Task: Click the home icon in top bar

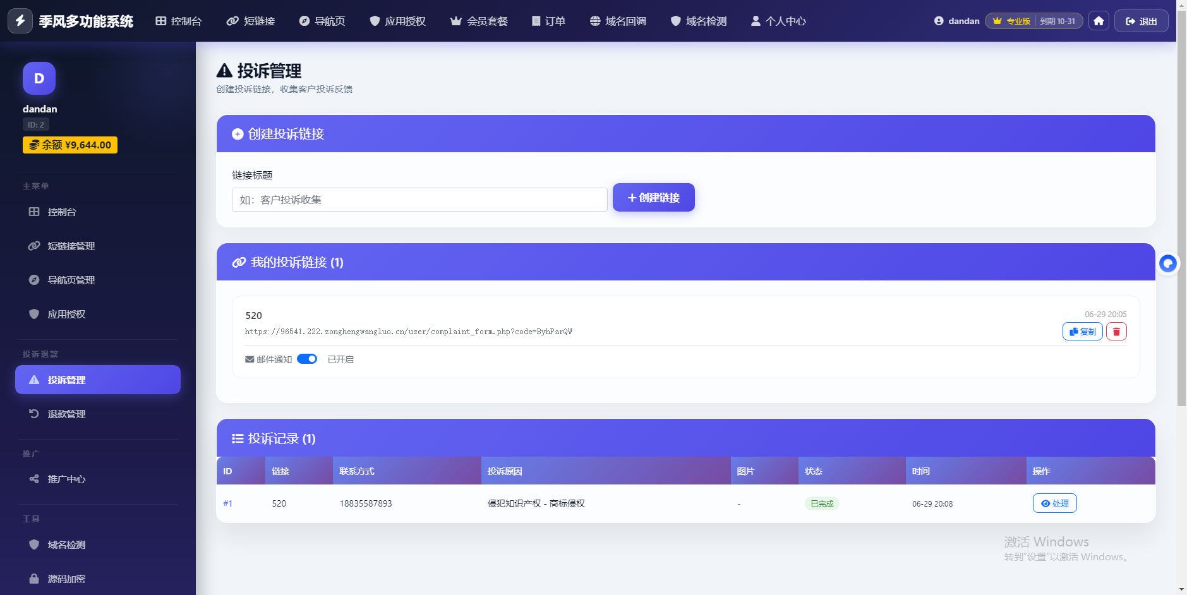Action: [x=1099, y=21]
